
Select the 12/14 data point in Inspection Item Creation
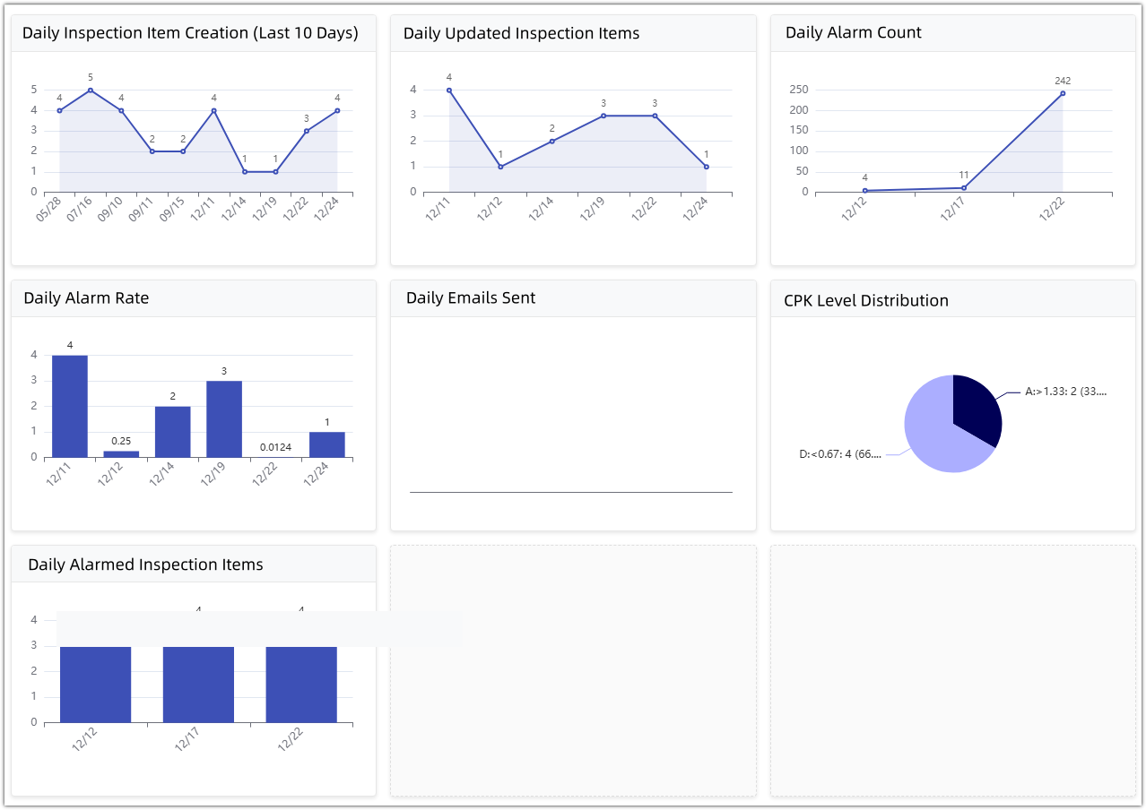(245, 172)
